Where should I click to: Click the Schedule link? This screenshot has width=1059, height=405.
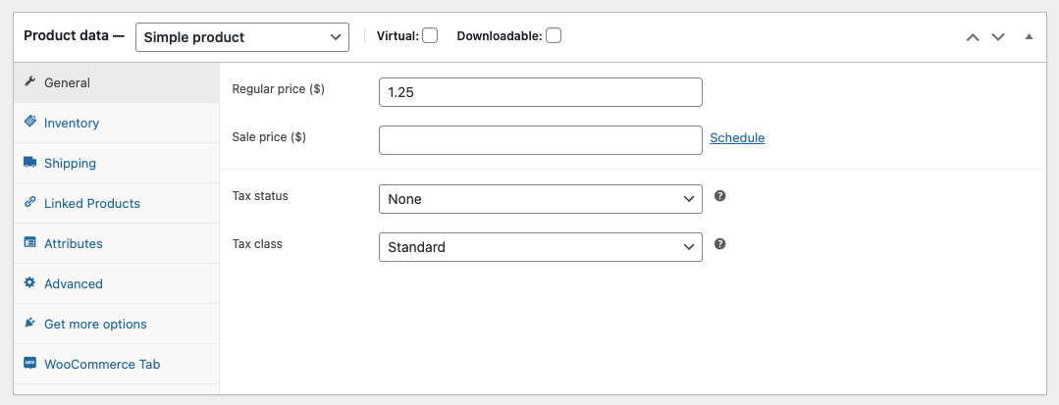pos(737,137)
